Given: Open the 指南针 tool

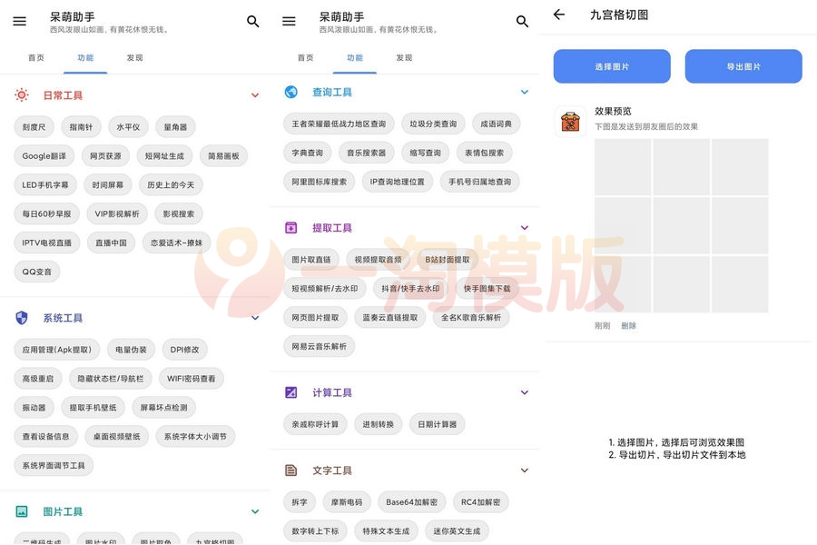Looking at the screenshot, I should click(82, 127).
